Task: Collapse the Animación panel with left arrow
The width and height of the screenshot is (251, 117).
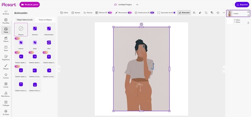Action: 59,69
